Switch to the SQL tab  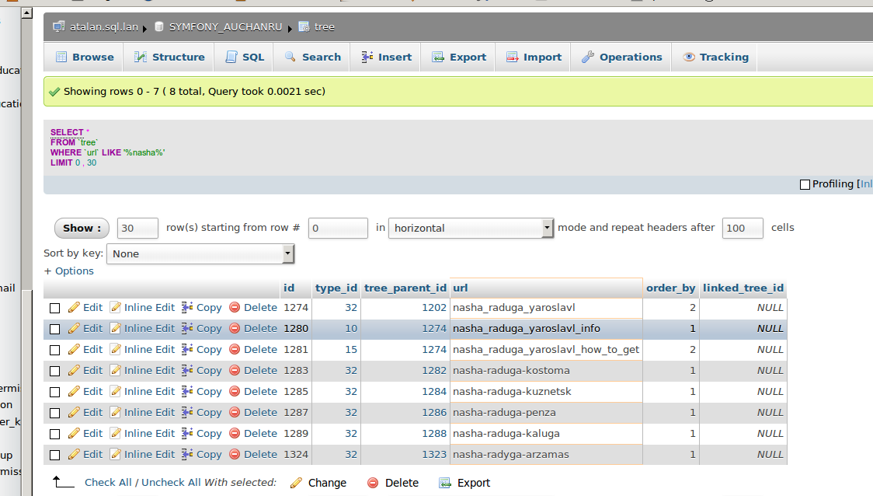pos(245,57)
